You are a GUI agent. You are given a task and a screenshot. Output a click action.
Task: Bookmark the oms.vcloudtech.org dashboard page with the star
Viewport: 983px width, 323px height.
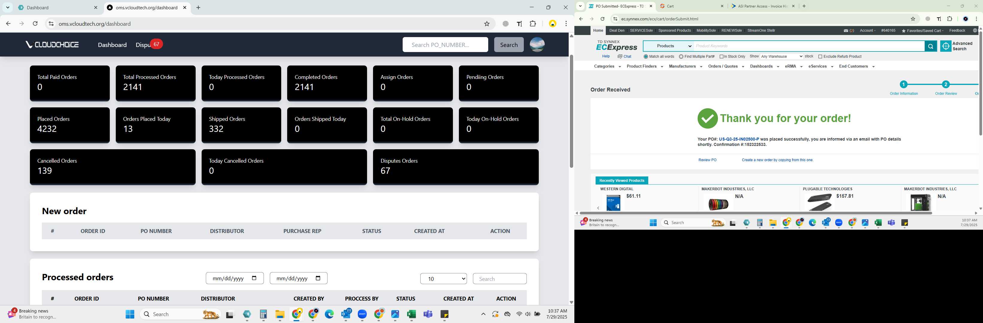486,24
